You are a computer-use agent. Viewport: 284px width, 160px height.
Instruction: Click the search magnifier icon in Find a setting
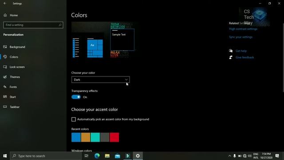(60, 25)
